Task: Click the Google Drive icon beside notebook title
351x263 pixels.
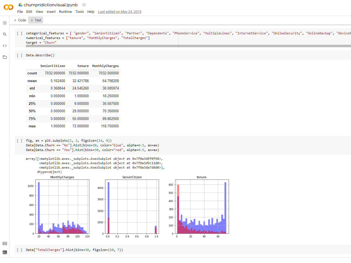Action: [x=20, y=5]
